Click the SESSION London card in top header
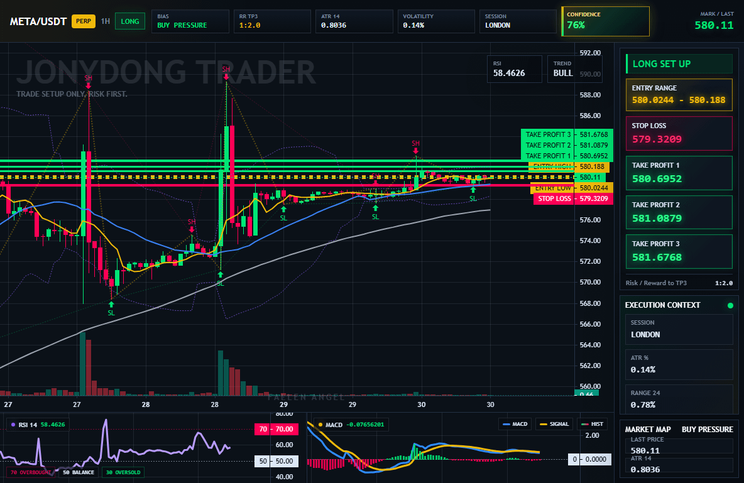The image size is (744, 483). click(x=518, y=21)
